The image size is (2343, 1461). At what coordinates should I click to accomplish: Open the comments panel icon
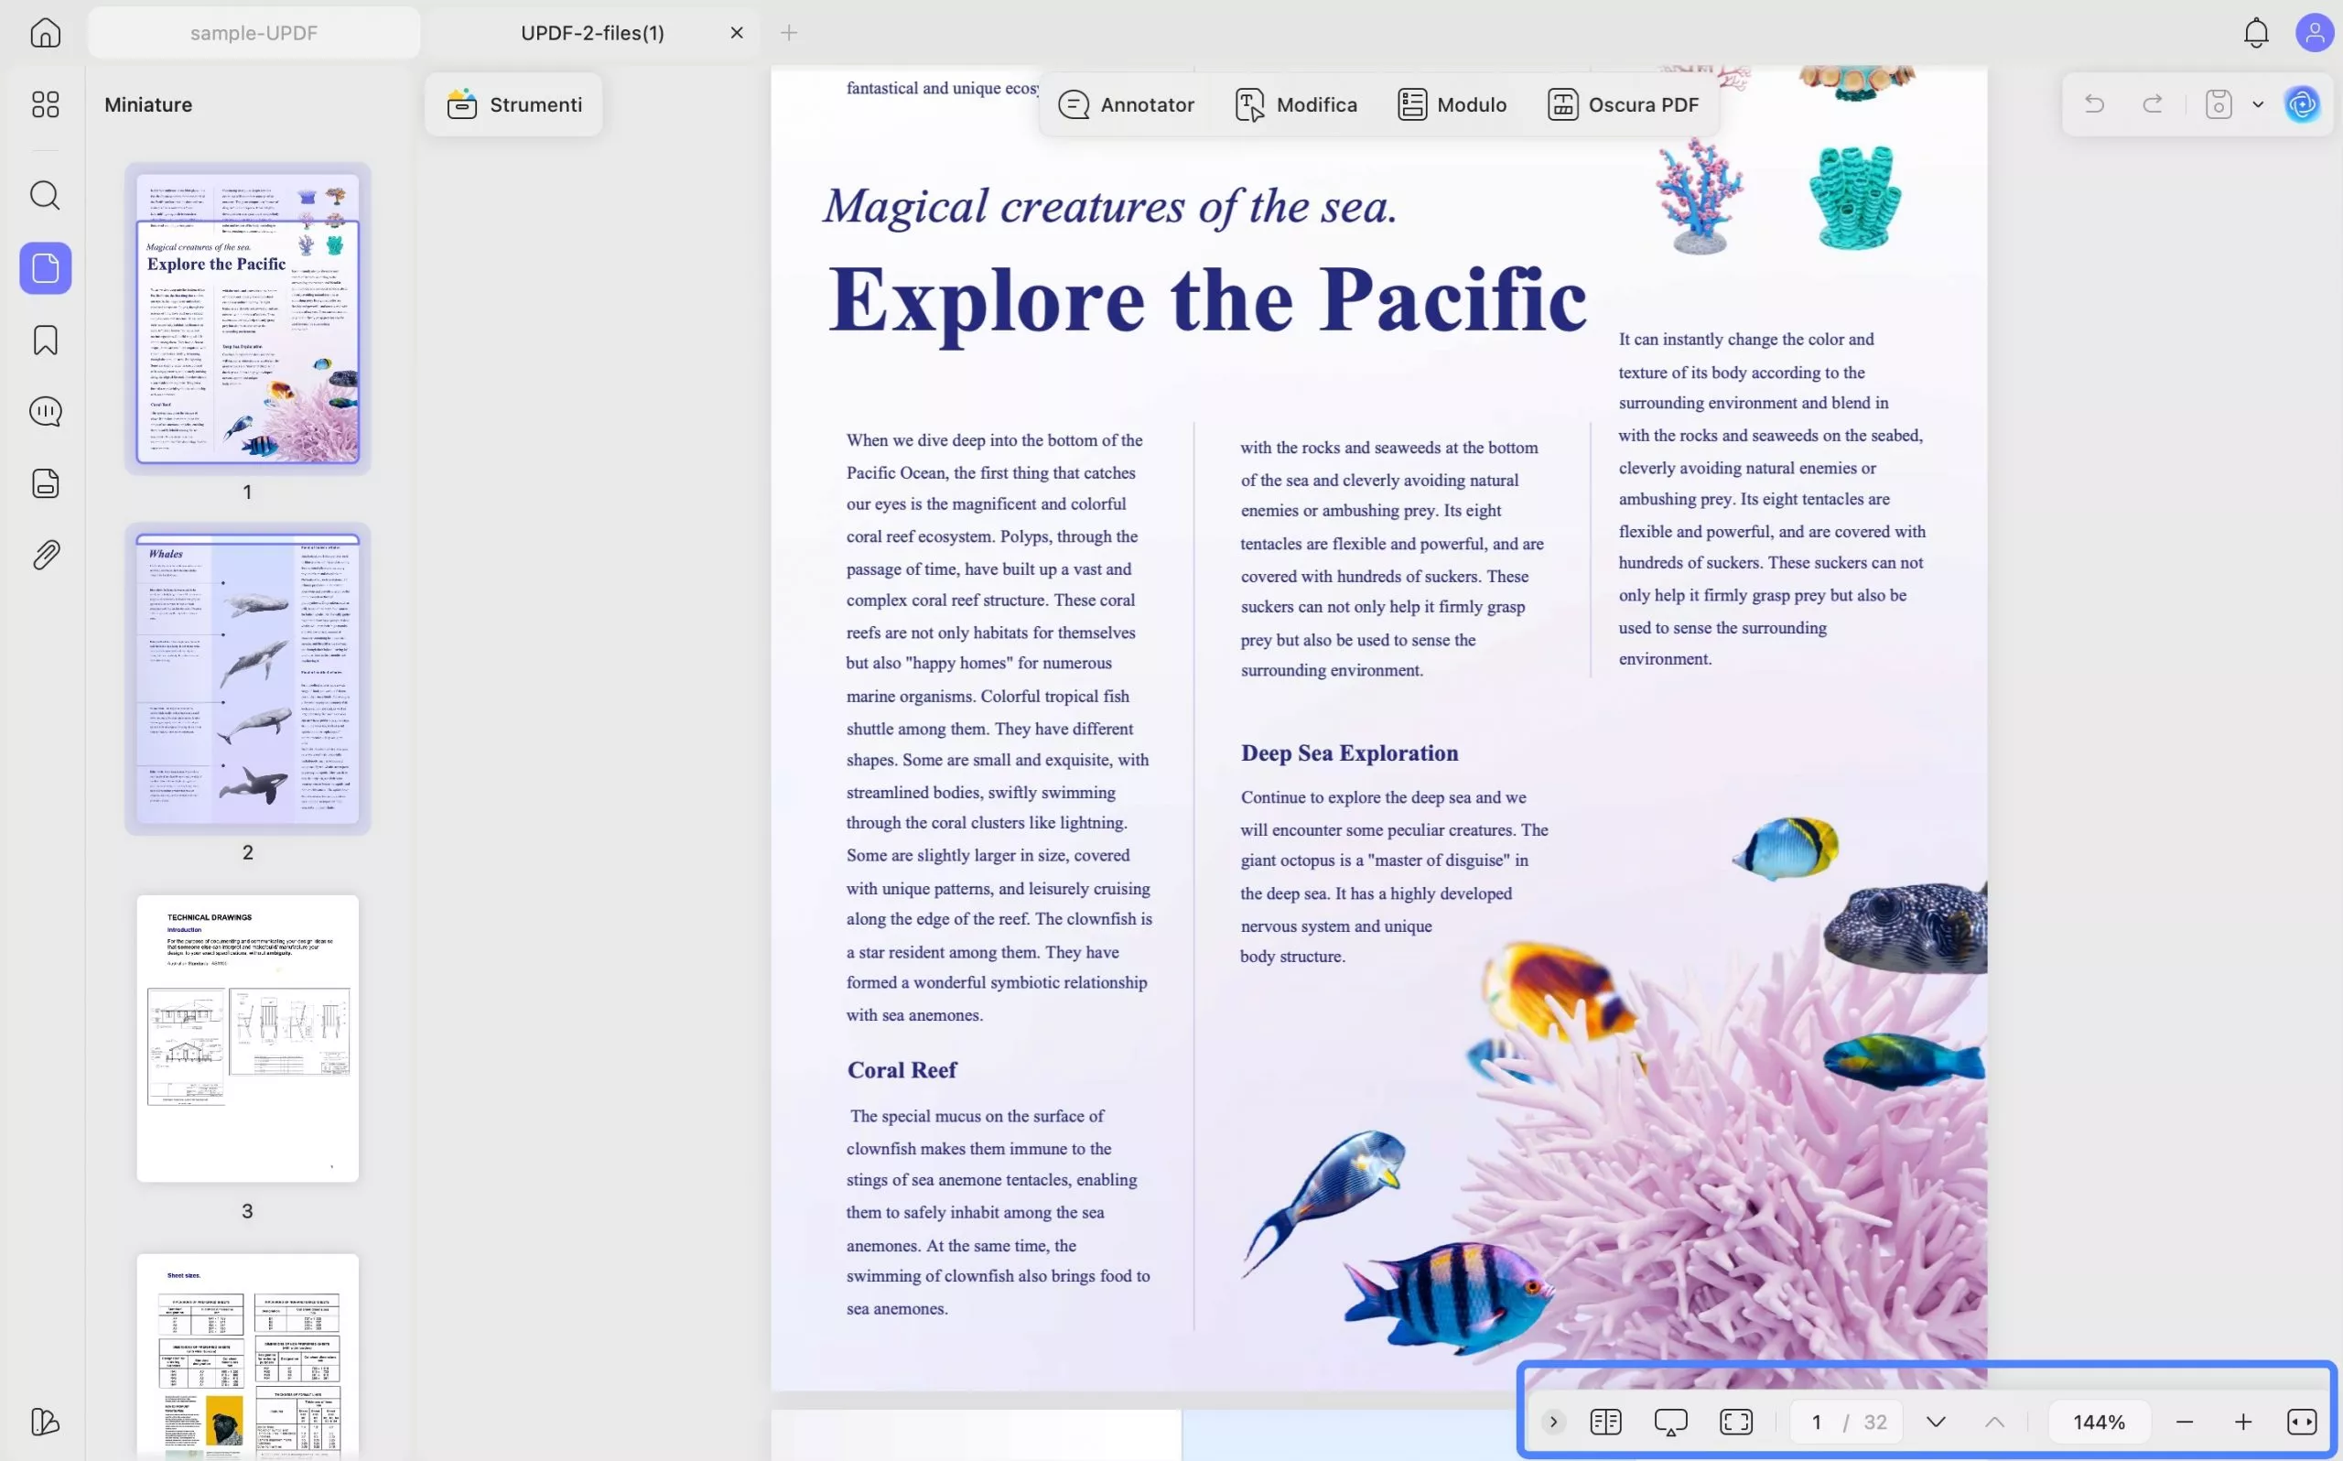coord(46,412)
